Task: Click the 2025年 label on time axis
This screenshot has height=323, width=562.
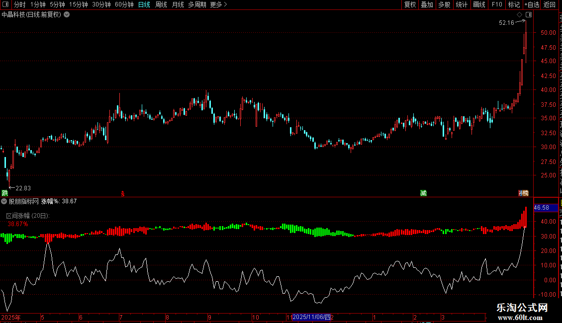Action: [x=11, y=318]
